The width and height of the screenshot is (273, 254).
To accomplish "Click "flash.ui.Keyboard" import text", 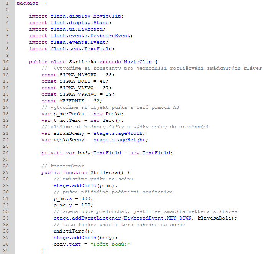I will (78, 29).
